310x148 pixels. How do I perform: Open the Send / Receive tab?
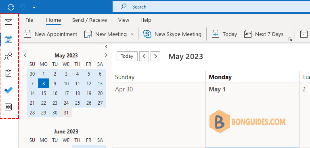click(x=90, y=20)
